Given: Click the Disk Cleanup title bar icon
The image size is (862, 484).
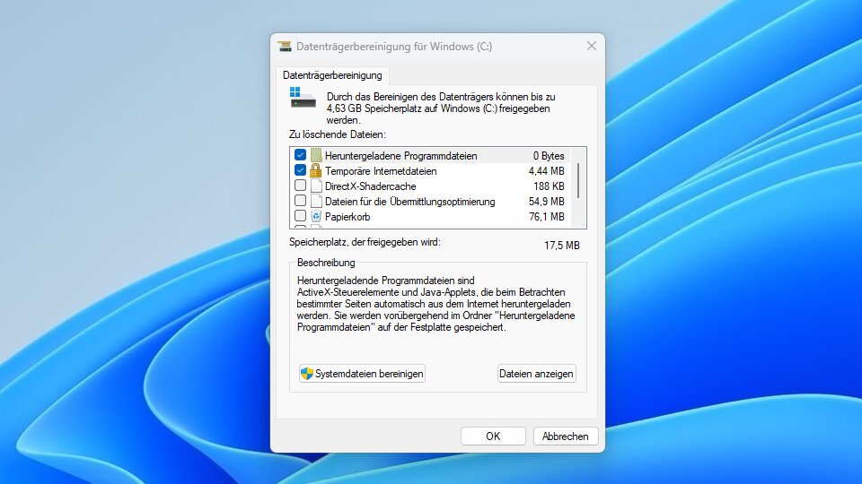Looking at the screenshot, I should [285, 47].
